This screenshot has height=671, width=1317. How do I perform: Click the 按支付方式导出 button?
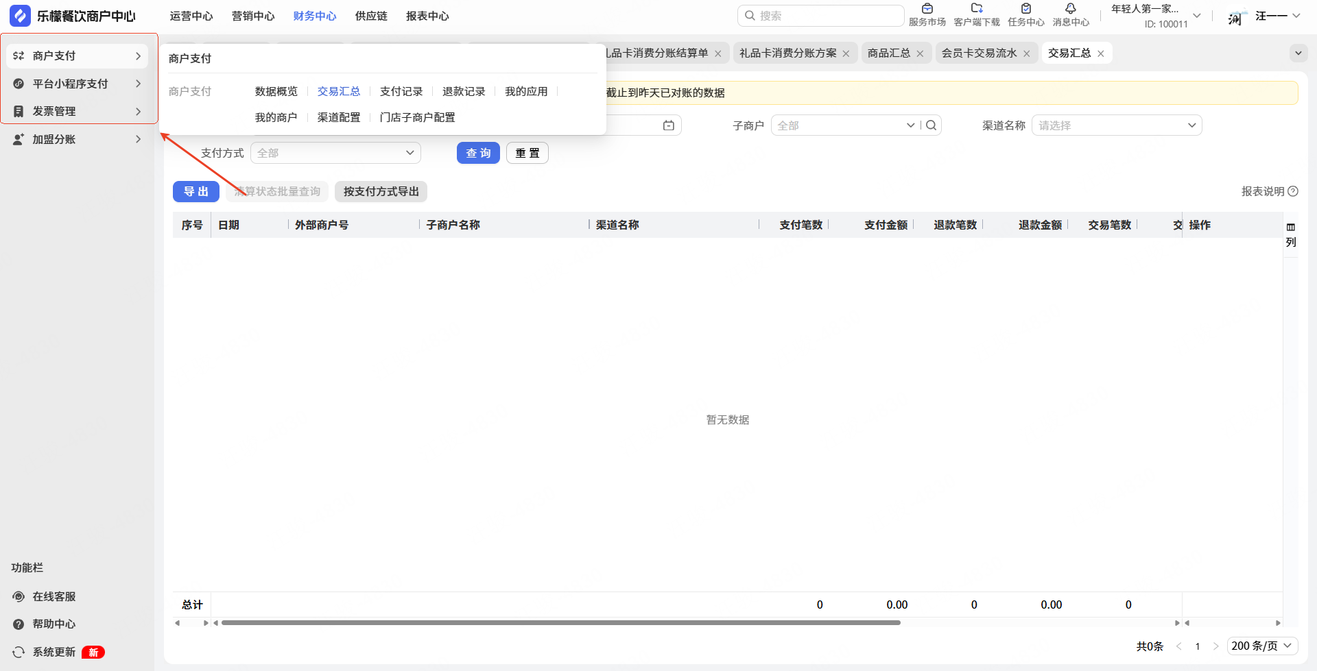coord(381,192)
